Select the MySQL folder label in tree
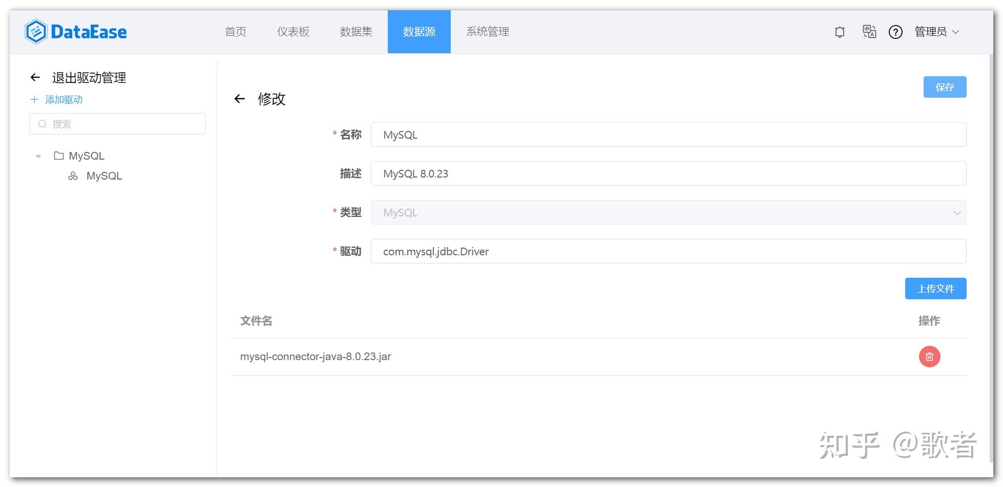Screen dimensions: 1003x487 (x=87, y=156)
